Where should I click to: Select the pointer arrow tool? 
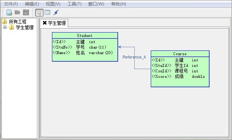click(x=39, y=12)
